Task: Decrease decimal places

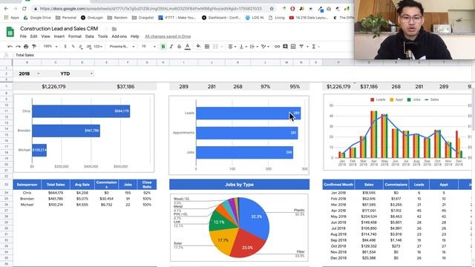Action: coord(81,47)
